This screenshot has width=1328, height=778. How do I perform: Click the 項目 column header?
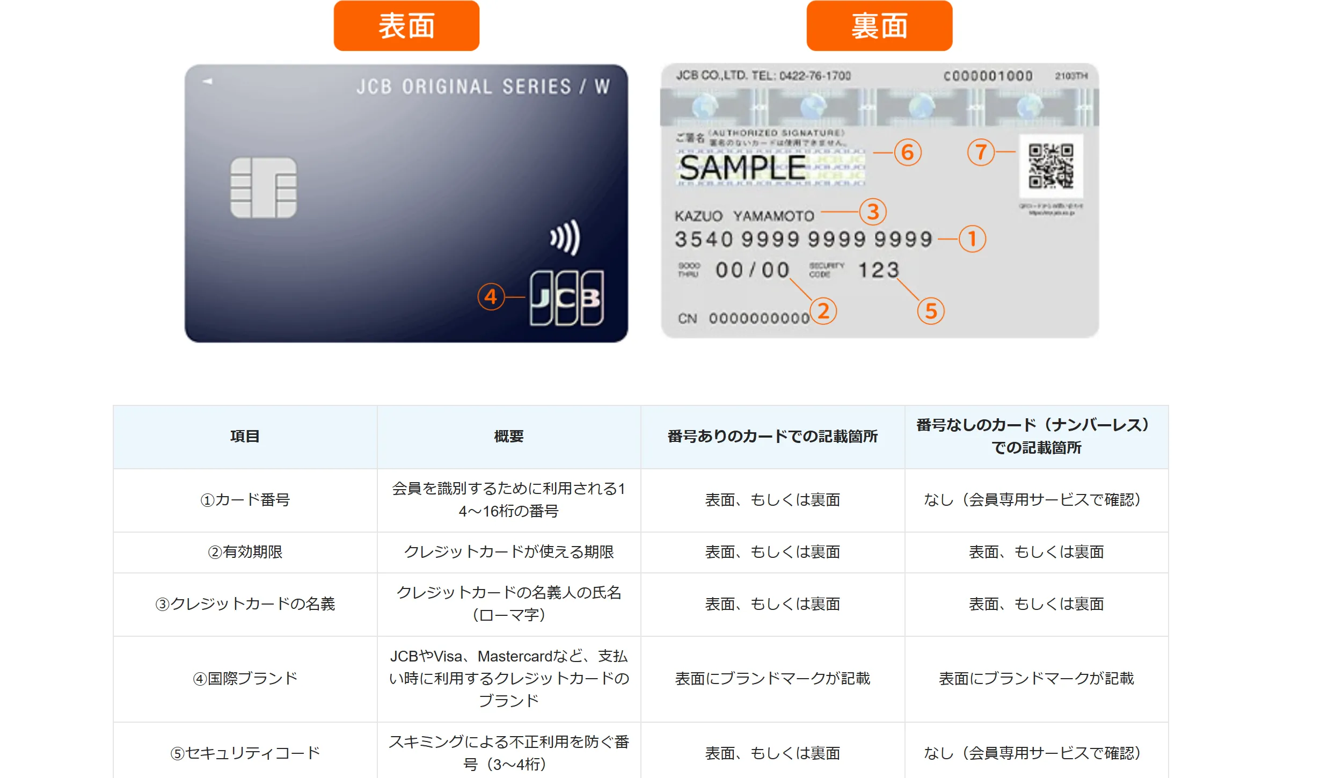245,436
